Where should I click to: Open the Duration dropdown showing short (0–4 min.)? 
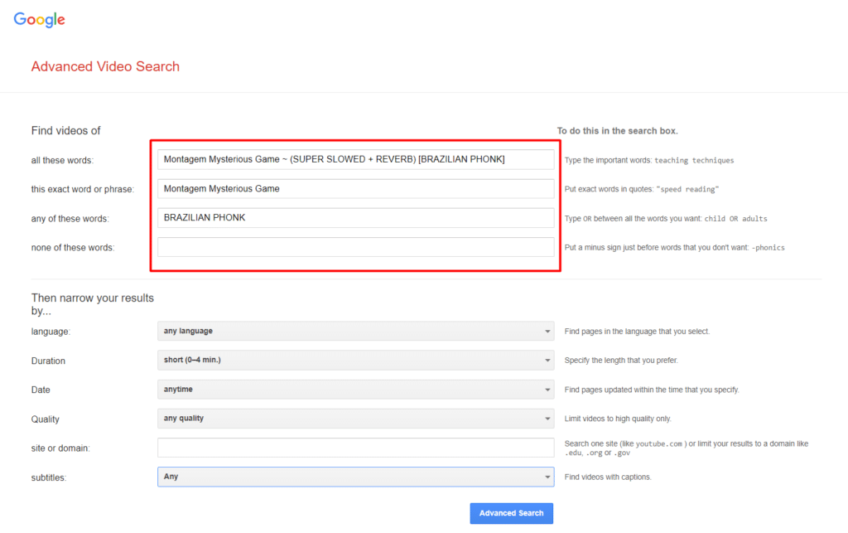click(356, 360)
